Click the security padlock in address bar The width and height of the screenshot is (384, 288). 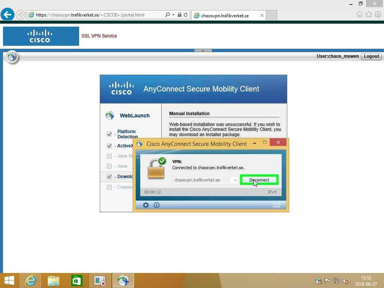tap(180, 15)
